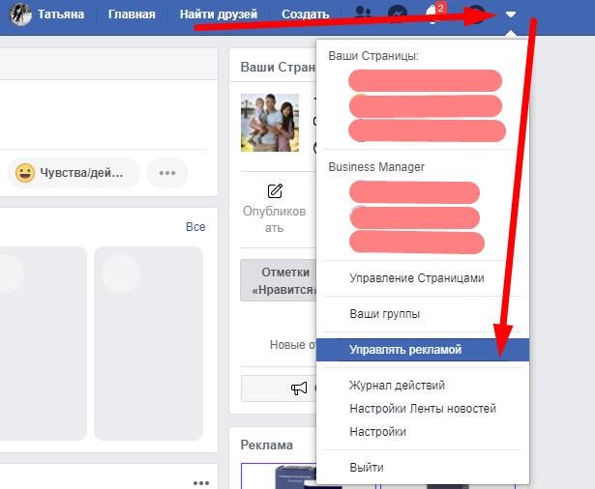595x489 pixels.
Task: Click the Ваши Страницы heading in the right panel
Action: [x=278, y=67]
